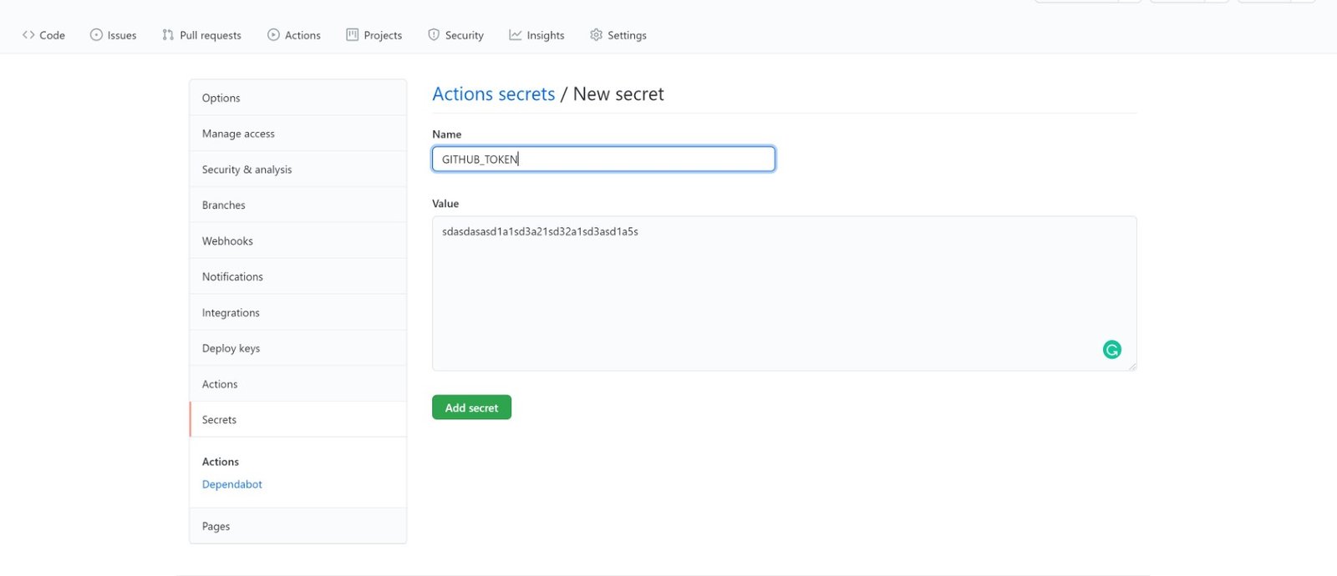Go to Branches settings
Viewport: 1337px width, 576px height.
point(298,205)
